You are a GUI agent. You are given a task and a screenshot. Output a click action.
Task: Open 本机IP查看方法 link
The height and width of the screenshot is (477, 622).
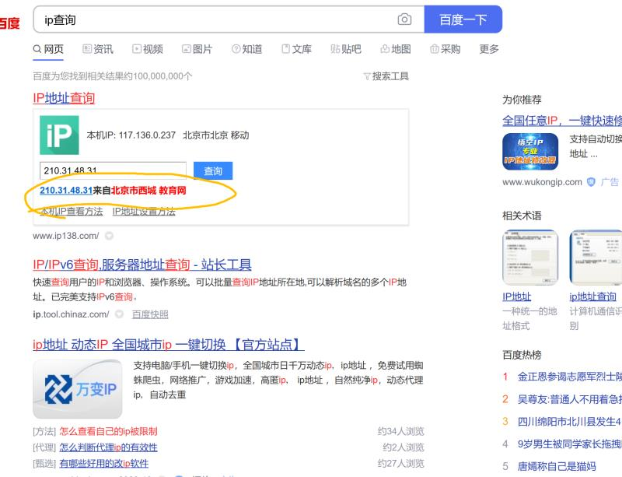72,212
